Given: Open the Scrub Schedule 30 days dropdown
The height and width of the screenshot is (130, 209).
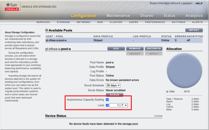Looking at the screenshot, I should (x=113, y=85).
